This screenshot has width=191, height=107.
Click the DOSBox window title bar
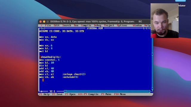(94, 22)
